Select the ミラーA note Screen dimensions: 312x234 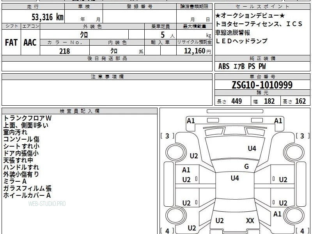pos(15,181)
